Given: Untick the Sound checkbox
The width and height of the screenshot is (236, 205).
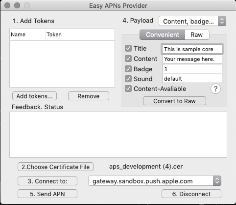Looking at the screenshot, I should pyautogui.click(x=128, y=79).
